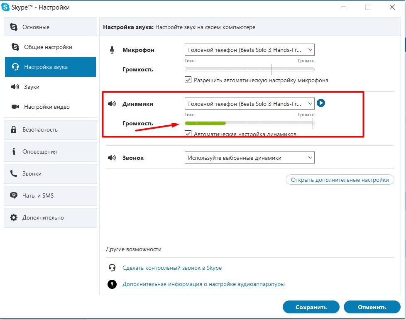Open the Чаты и SMS section

pos(51,196)
